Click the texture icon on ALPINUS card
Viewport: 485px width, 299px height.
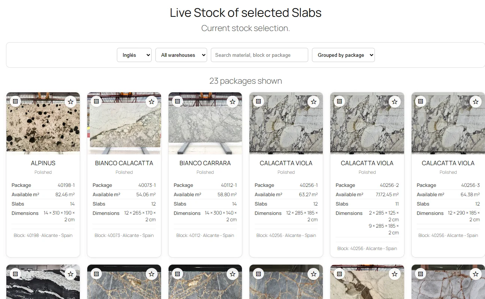(15, 101)
